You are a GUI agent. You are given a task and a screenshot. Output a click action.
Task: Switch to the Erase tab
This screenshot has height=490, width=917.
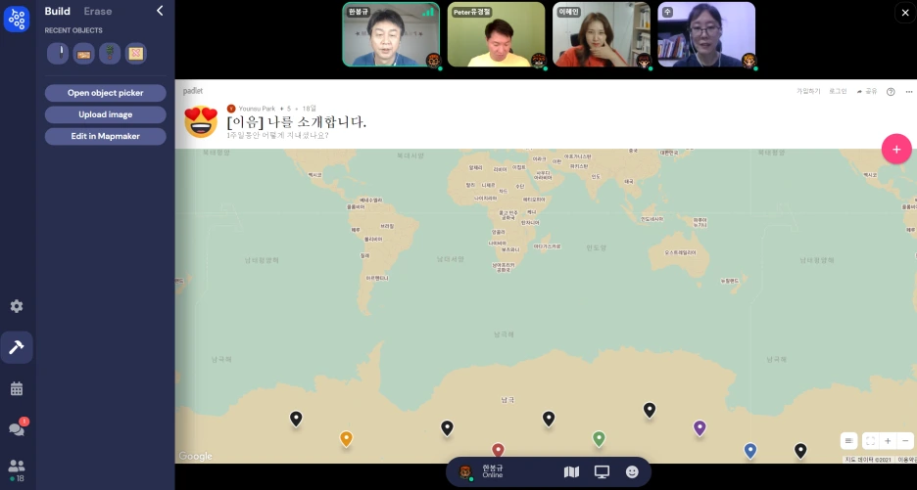click(x=98, y=11)
